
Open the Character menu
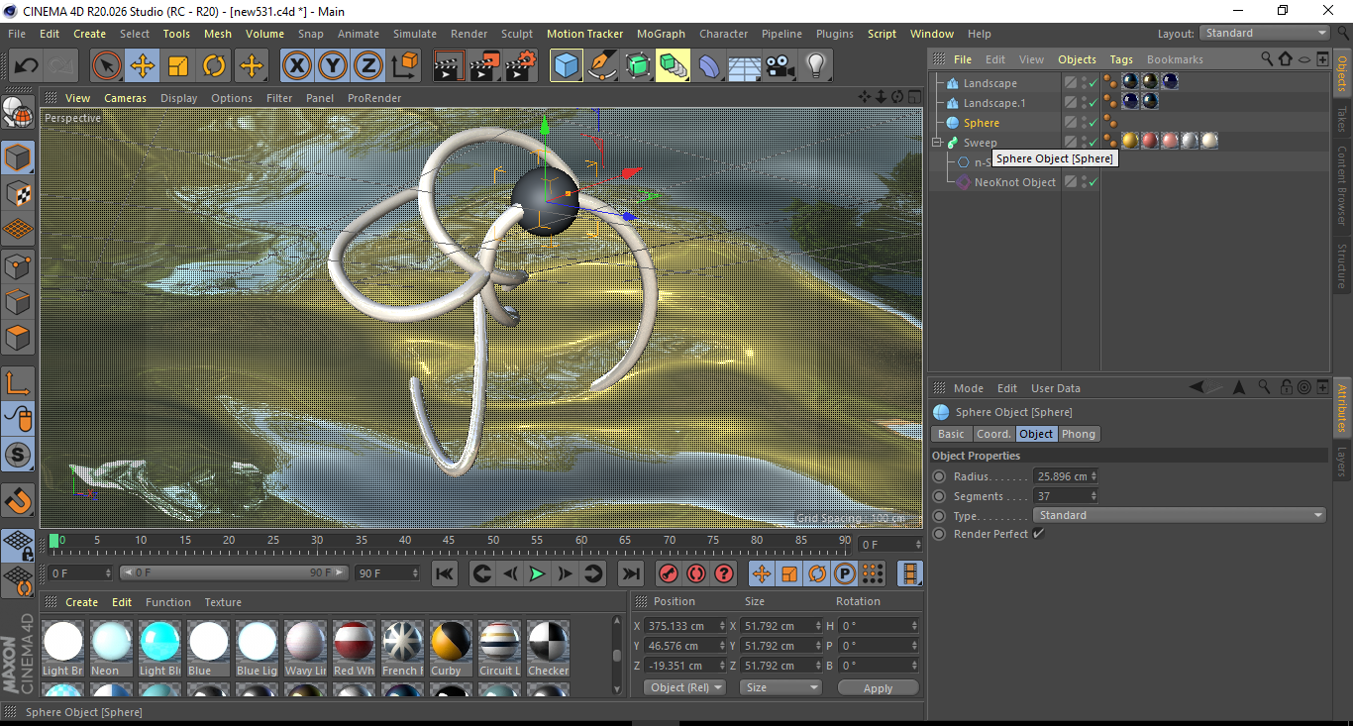click(x=723, y=34)
